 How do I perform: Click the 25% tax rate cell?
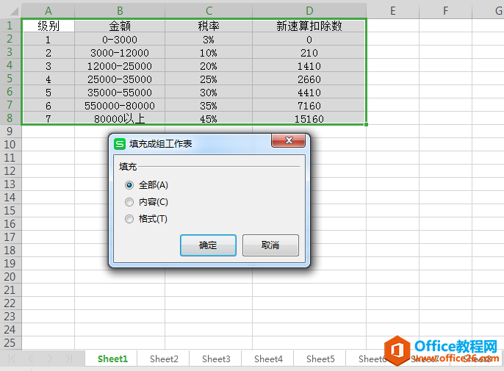coord(209,79)
